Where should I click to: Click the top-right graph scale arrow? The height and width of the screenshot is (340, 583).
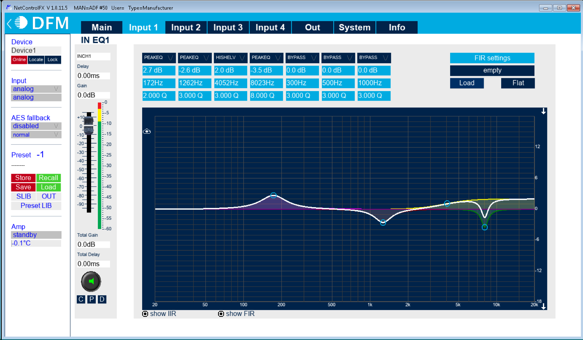[543, 111]
